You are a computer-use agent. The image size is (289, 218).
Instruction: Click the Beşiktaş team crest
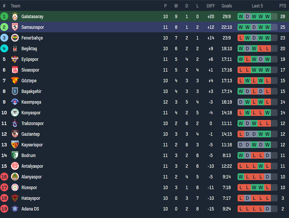tap(15, 49)
